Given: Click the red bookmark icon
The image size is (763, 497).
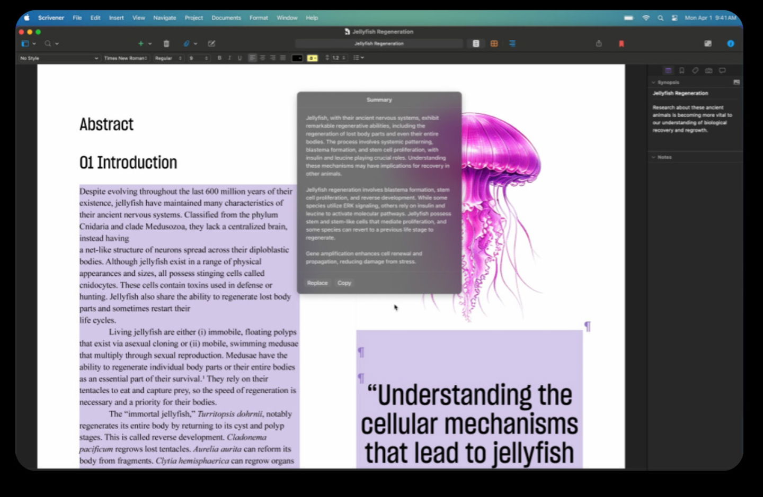Looking at the screenshot, I should coord(622,43).
